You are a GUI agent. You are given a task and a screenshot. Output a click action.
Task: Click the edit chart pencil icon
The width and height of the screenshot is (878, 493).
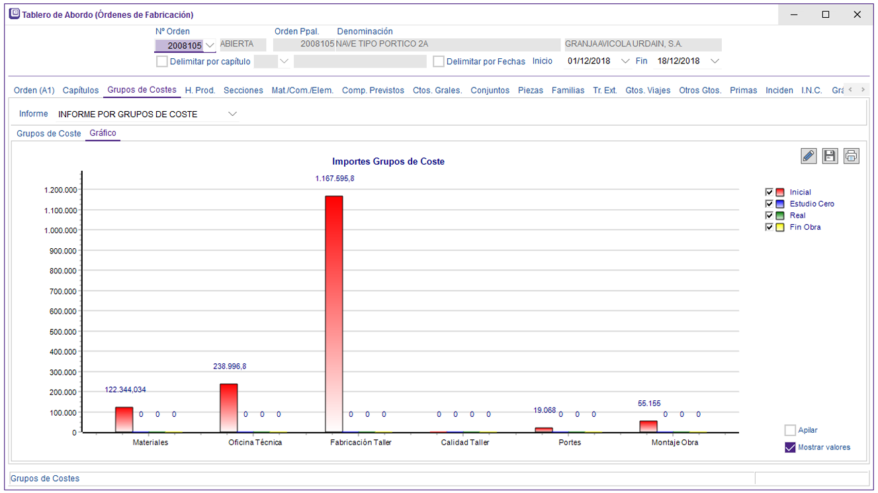point(808,156)
